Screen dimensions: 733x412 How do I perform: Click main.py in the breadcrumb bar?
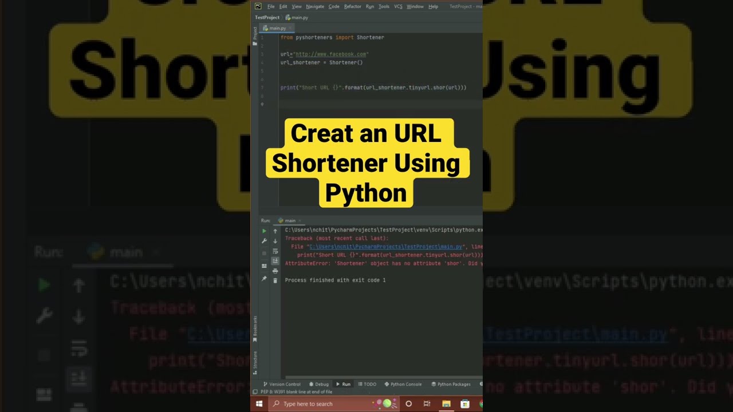tap(297, 18)
